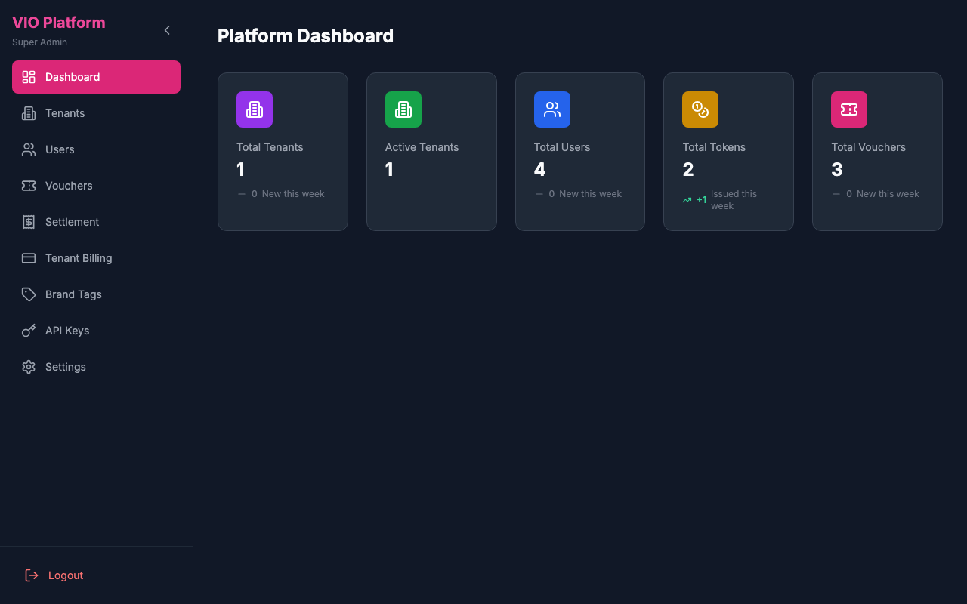Image resolution: width=967 pixels, height=604 pixels.
Task: Click the Brand Tags tag icon
Action: point(28,294)
